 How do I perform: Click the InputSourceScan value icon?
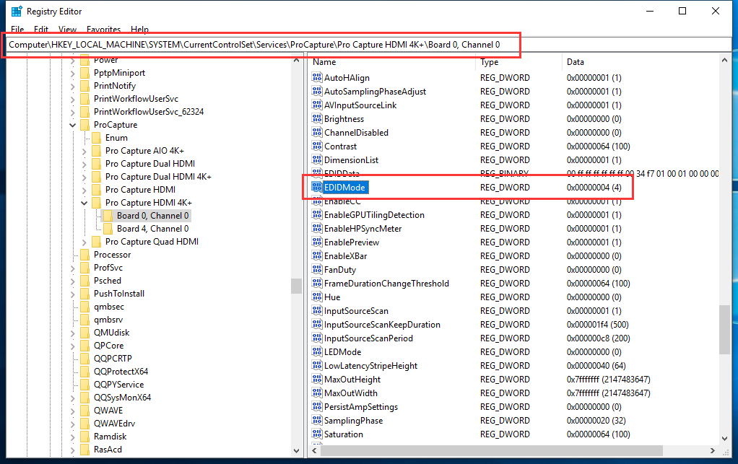pyautogui.click(x=317, y=311)
